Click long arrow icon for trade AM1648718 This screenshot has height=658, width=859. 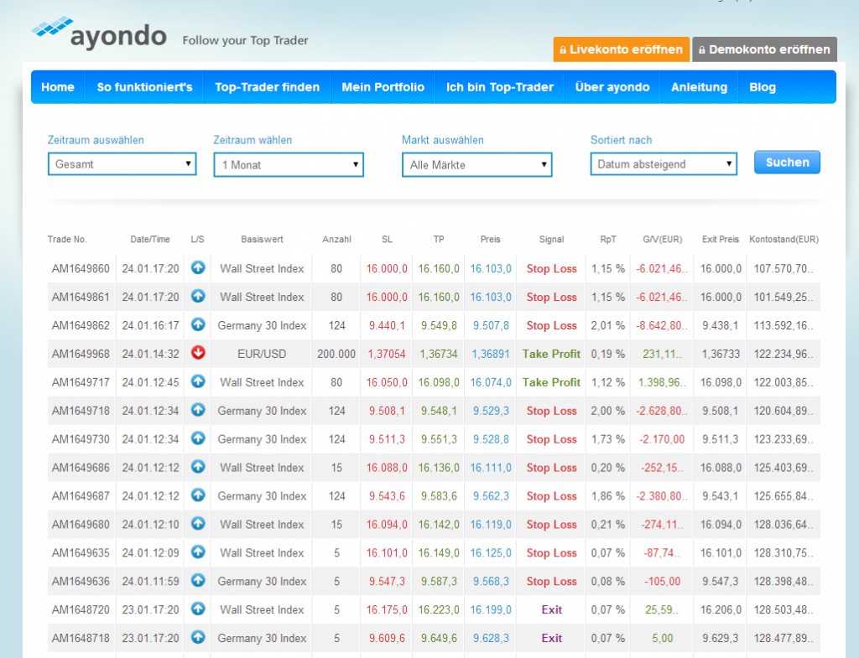coord(198,638)
